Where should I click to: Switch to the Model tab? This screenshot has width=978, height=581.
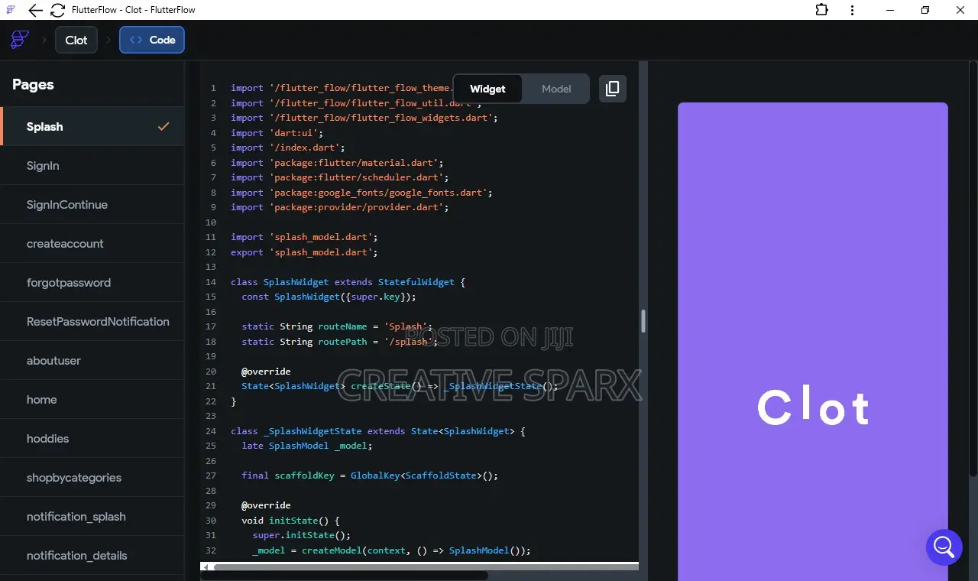pyautogui.click(x=556, y=89)
